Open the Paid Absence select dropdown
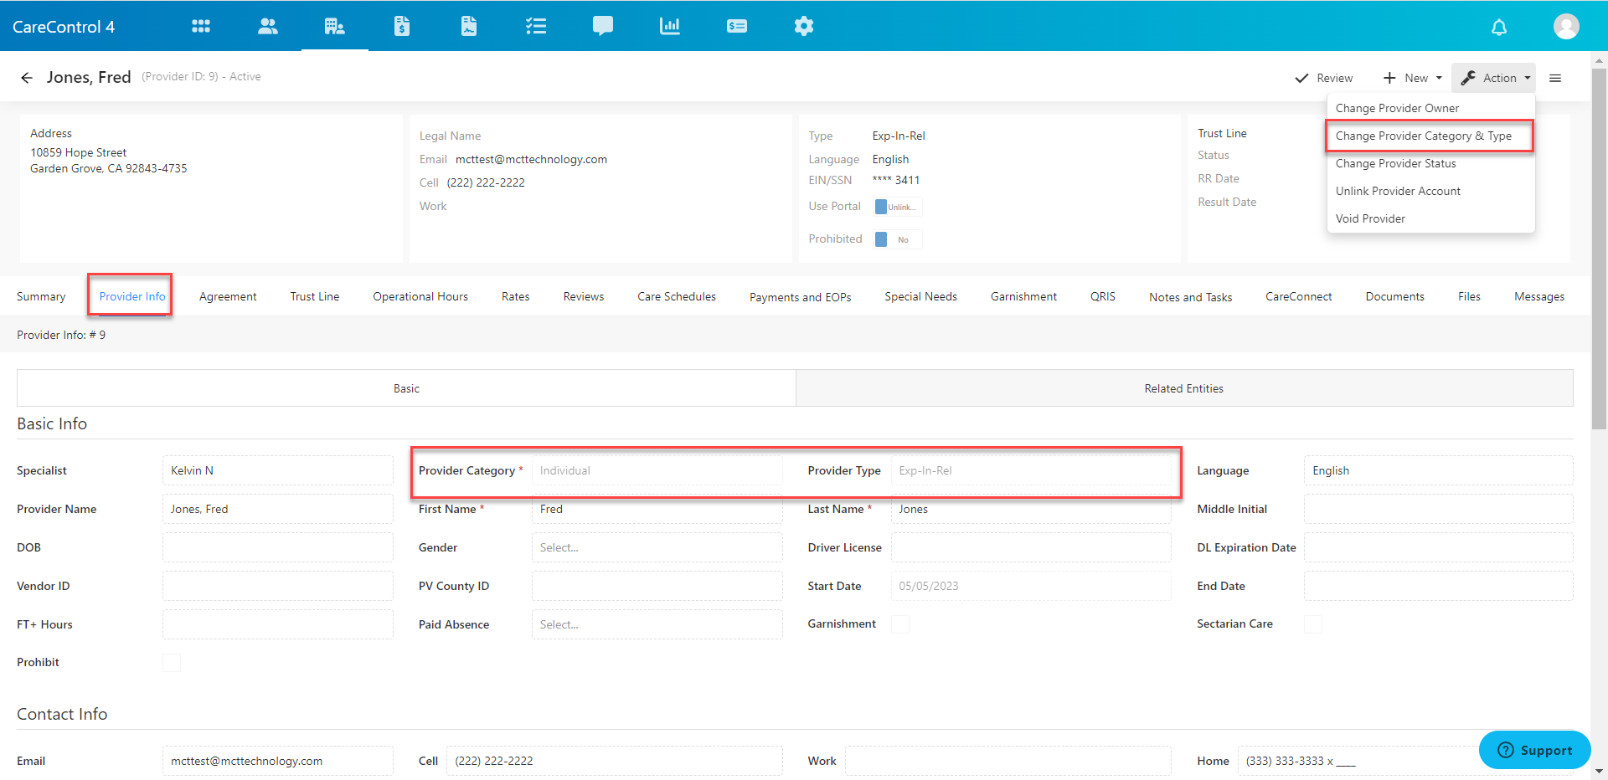Screen dimensions: 1608x780 pyautogui.click(x=657, y=624)
